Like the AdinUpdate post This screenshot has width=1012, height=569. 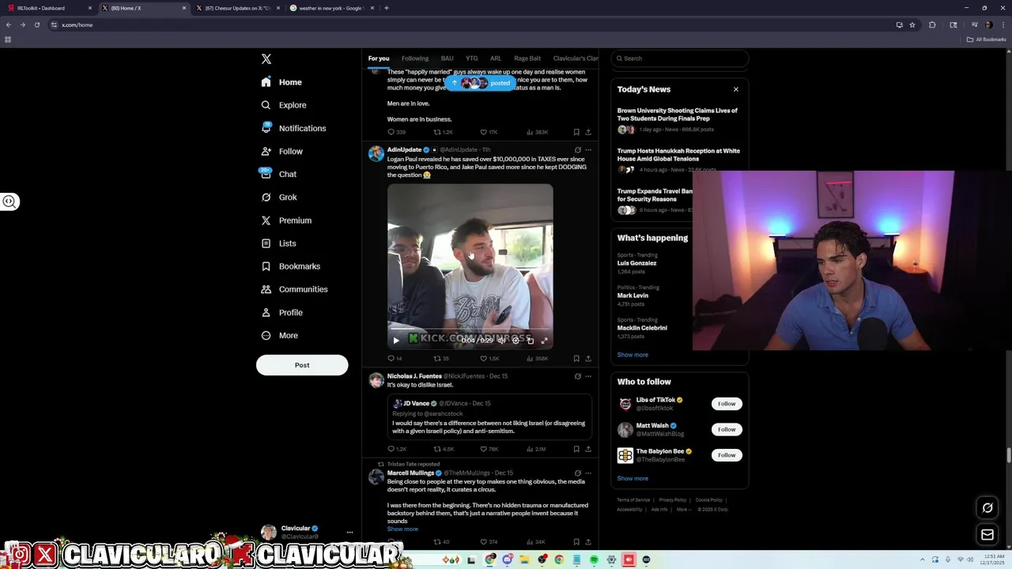coord(490,358)
